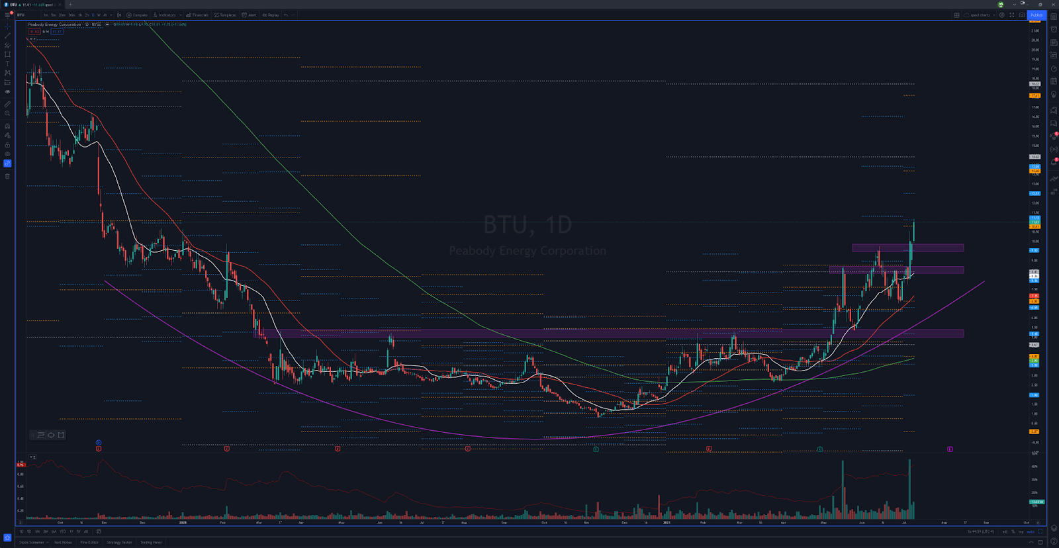Select the 1h timeframe
This screenshot has width=1059, height=548.
coord(80,15)
